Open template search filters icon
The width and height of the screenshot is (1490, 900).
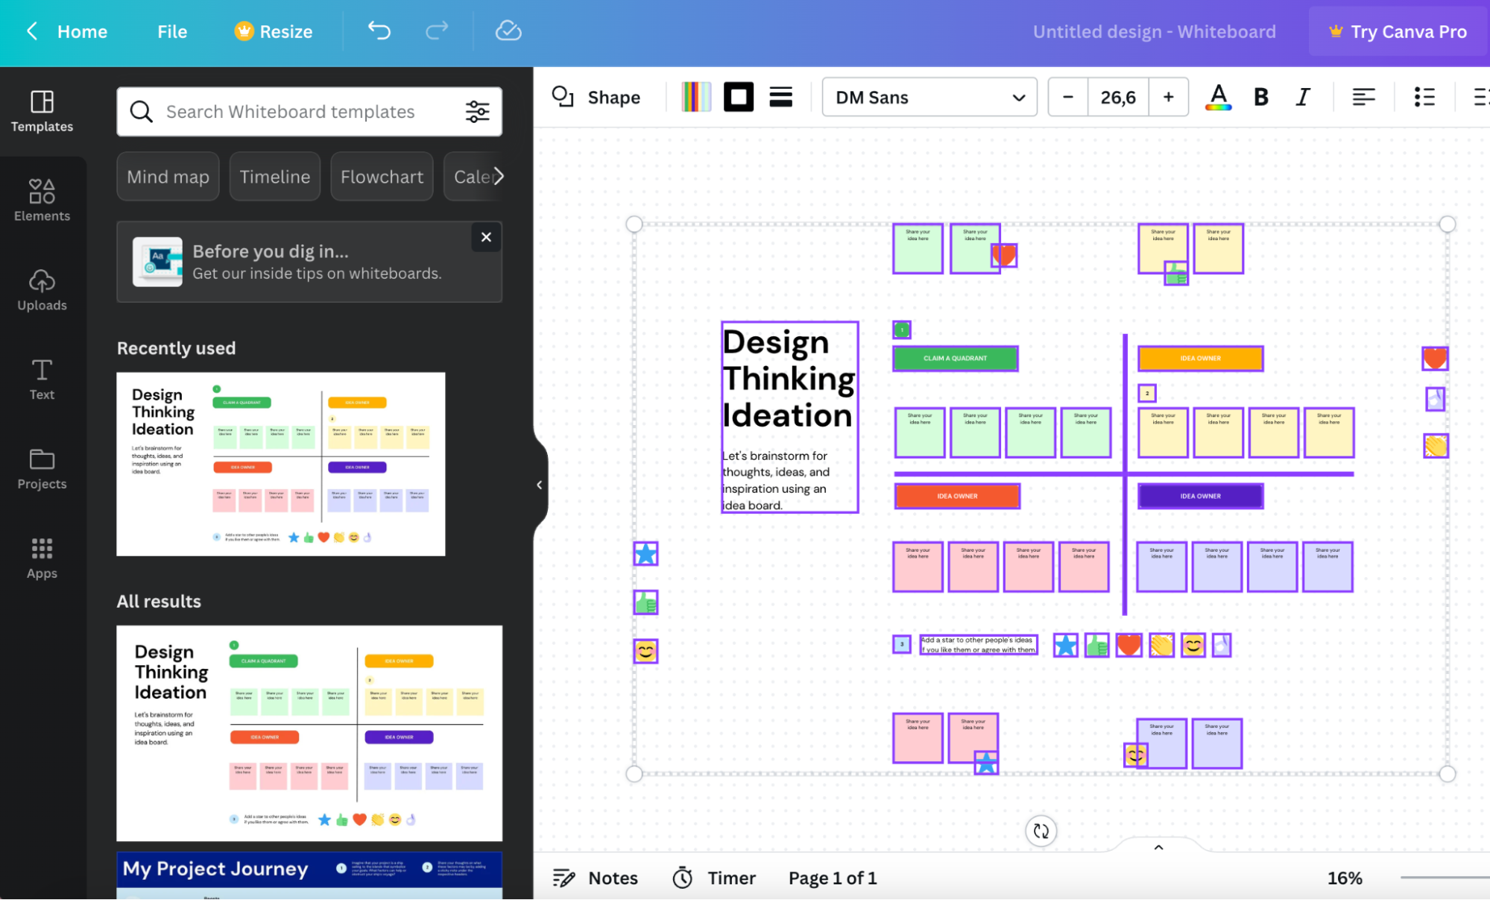tap(477, 112)
